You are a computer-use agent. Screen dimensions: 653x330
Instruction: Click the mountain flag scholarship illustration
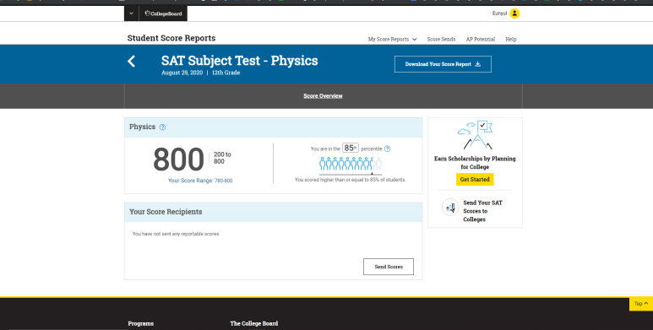tap(476, 135)
